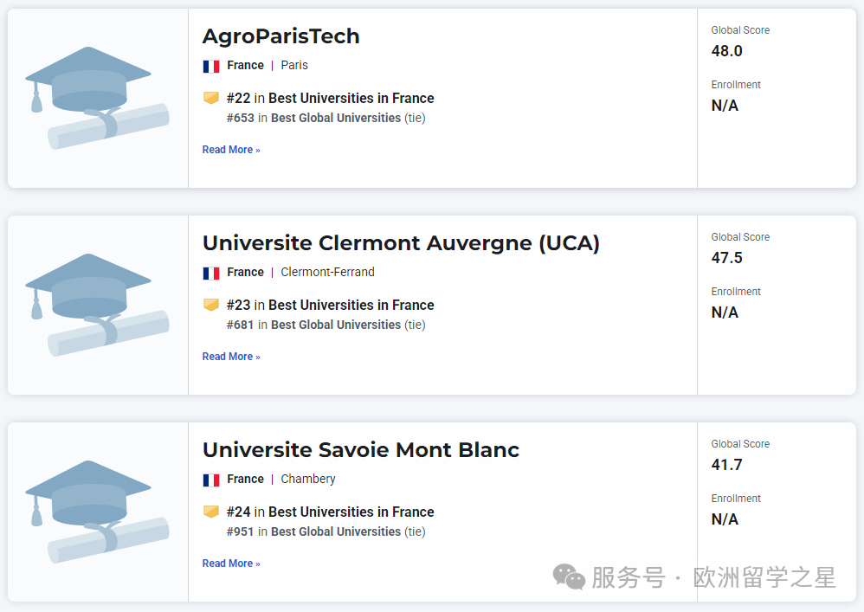Click the WeChat logo icon in the watermark
The width and height of the screenshot is (864, 612).
point(569,577)
